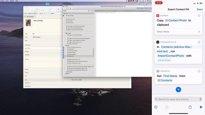Toggle menu checkbox for ImportLastName script
205x115 pixels.
coord(63,54)
